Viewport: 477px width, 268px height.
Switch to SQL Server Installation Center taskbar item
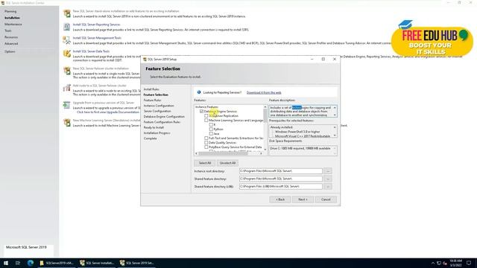(97, 263)
